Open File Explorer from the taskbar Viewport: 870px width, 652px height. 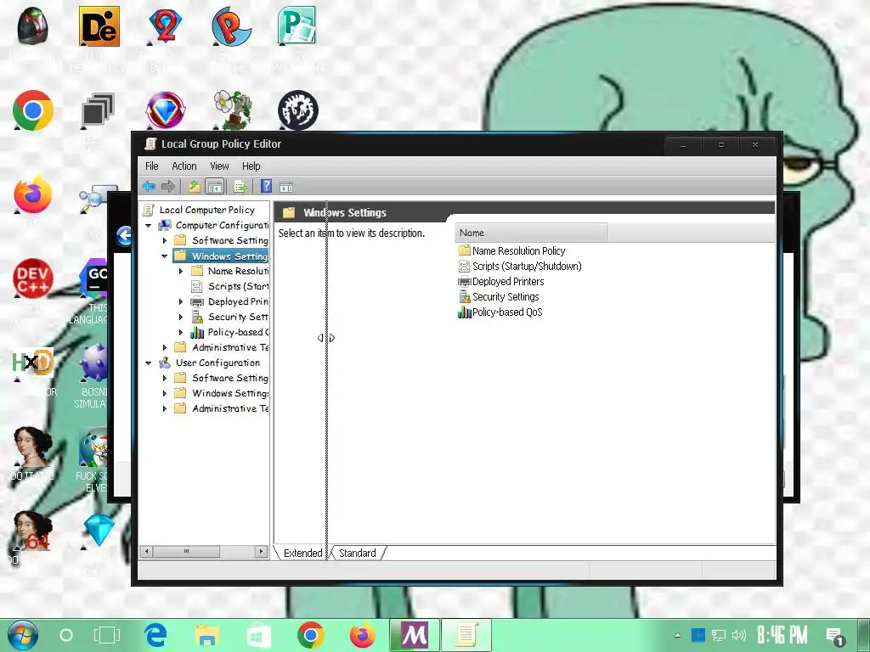click(207, 635)
